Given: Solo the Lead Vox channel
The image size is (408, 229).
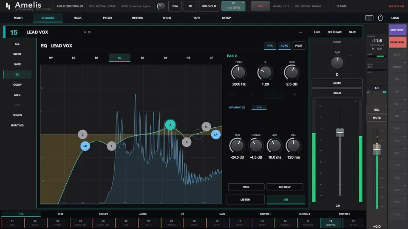Looking at the screenshot, I should (x=337, y=93).
